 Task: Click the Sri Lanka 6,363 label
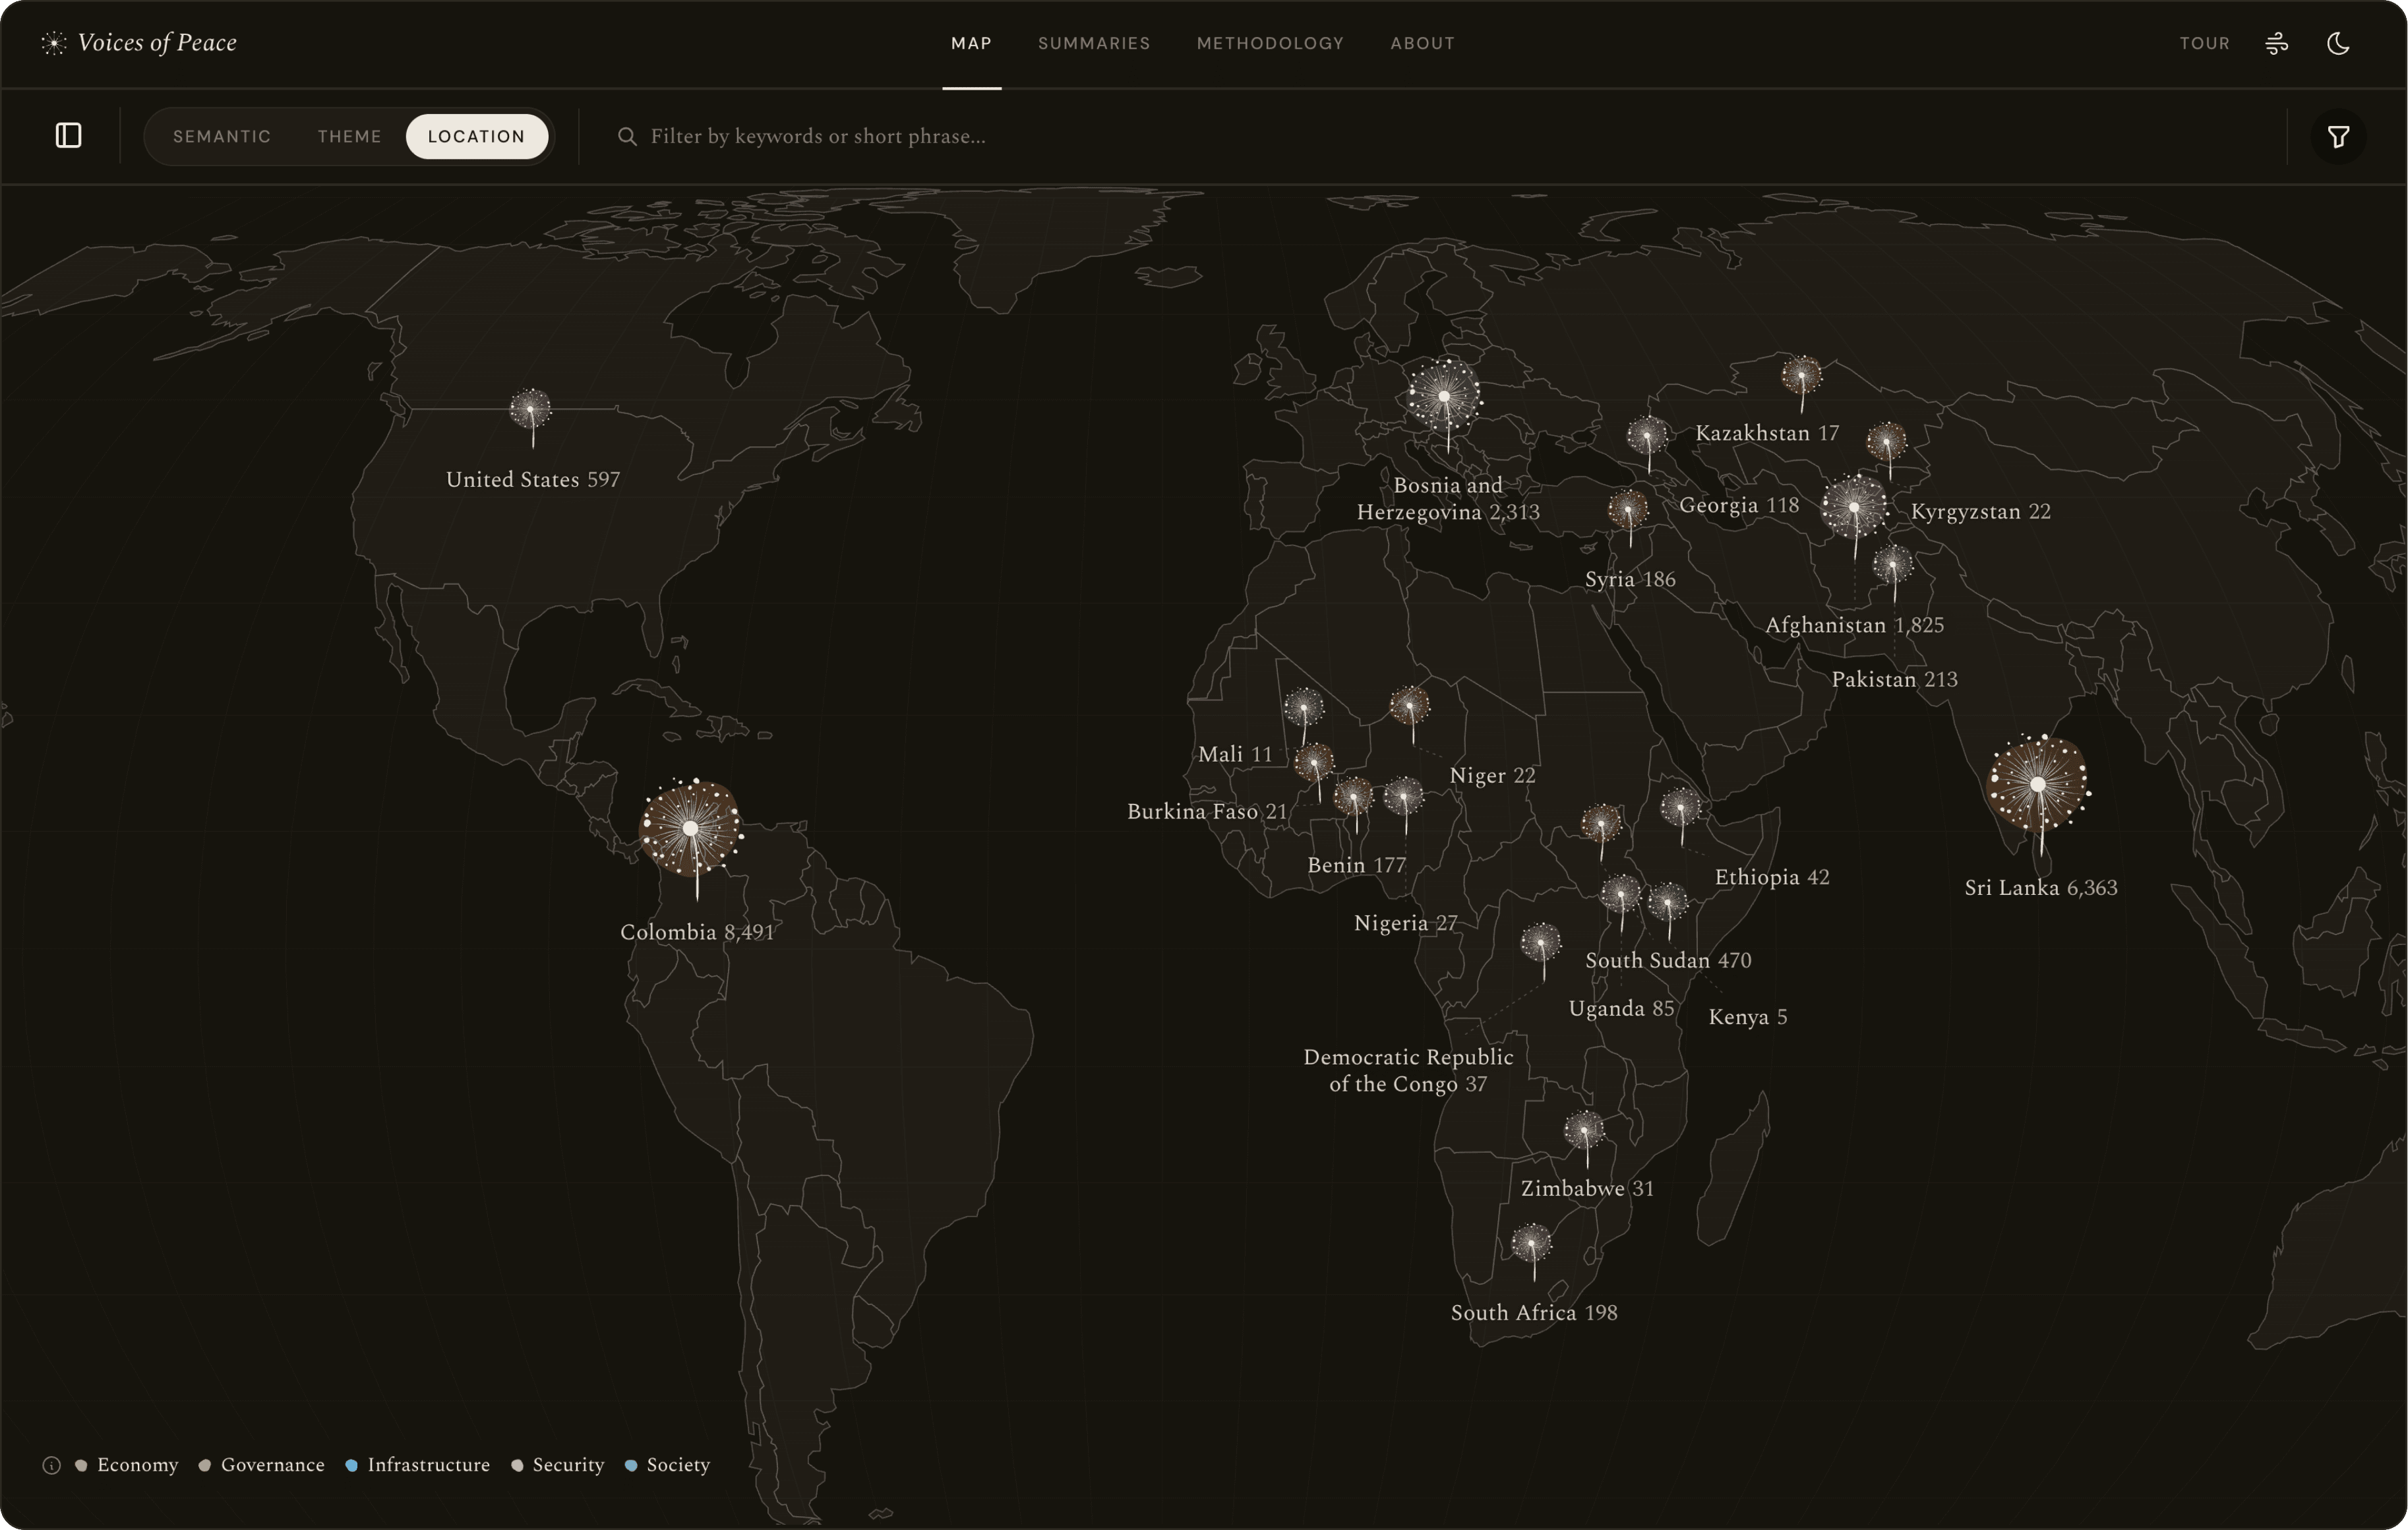[x=2041, y=888]
